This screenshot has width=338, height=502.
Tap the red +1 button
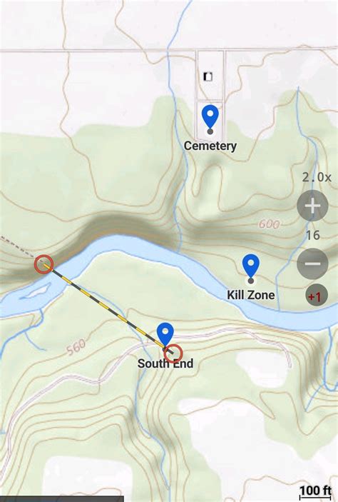(314, 297)
